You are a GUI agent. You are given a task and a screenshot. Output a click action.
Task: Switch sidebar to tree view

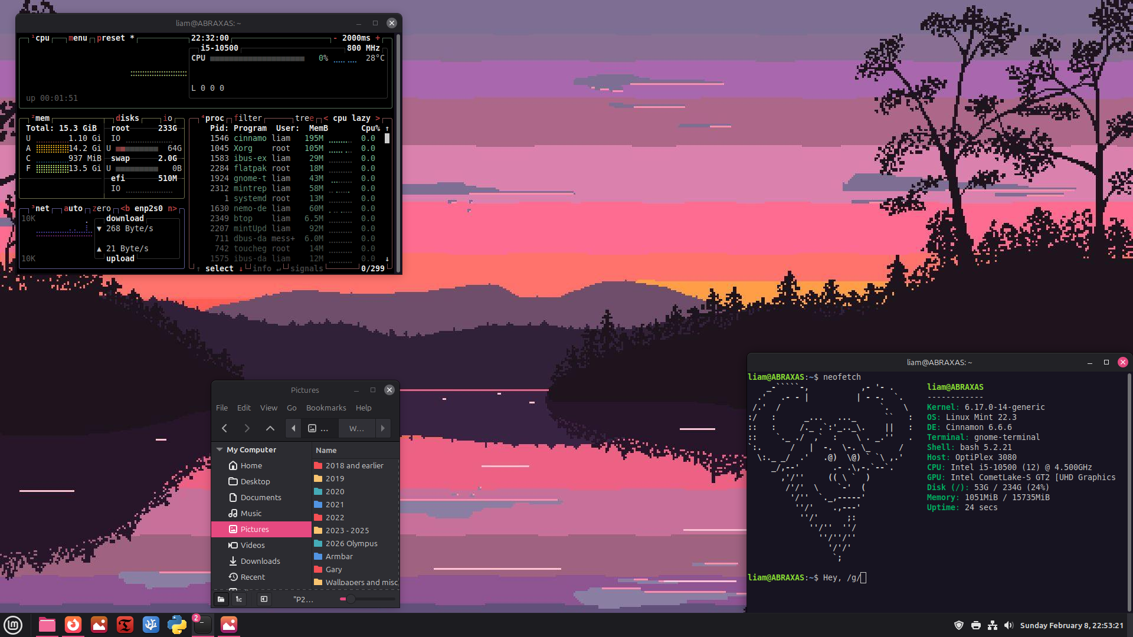[x=239, y=599]
